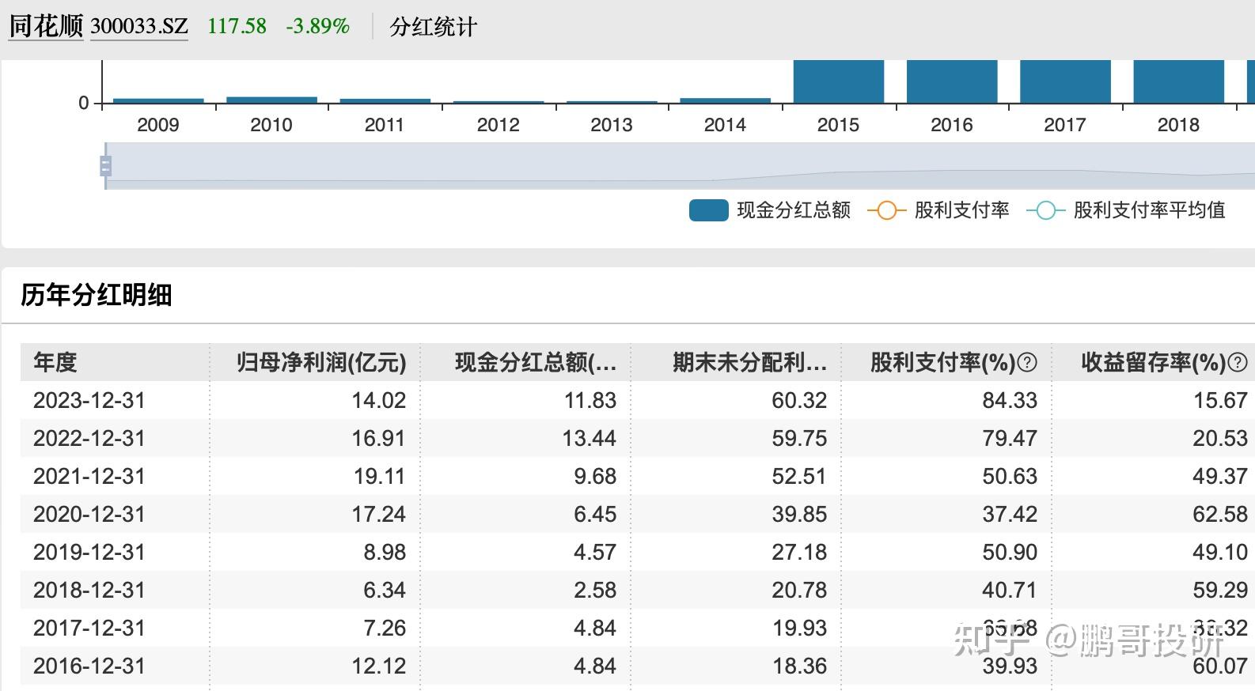Click retention rate value 15.67

[1221, 401]
